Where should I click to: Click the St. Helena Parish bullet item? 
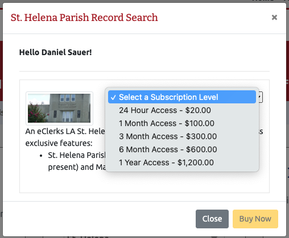pyautogui.click(x=77, y=155)
